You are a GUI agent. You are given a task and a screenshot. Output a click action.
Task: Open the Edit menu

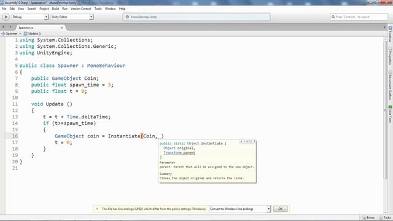pyautogui.click(x=12, y=9)
